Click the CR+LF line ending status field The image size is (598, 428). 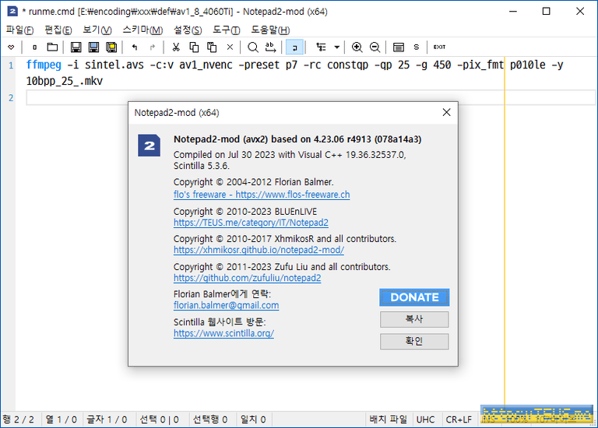point(459,419)
